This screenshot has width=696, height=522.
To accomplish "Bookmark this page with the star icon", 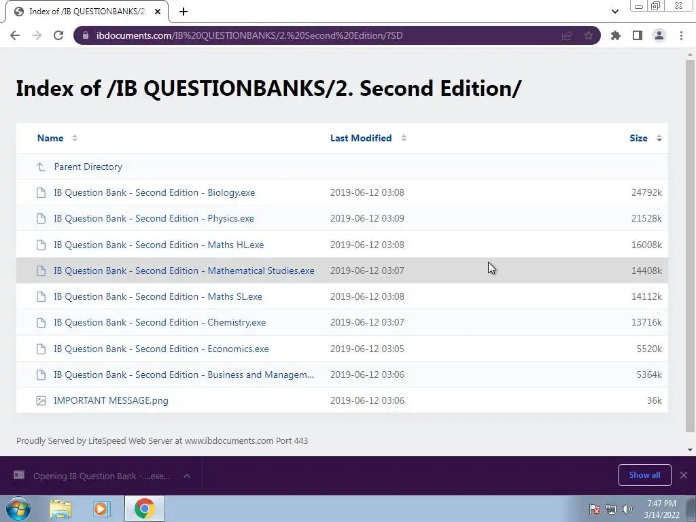I will pyautogui.click(x=588, y=35).
